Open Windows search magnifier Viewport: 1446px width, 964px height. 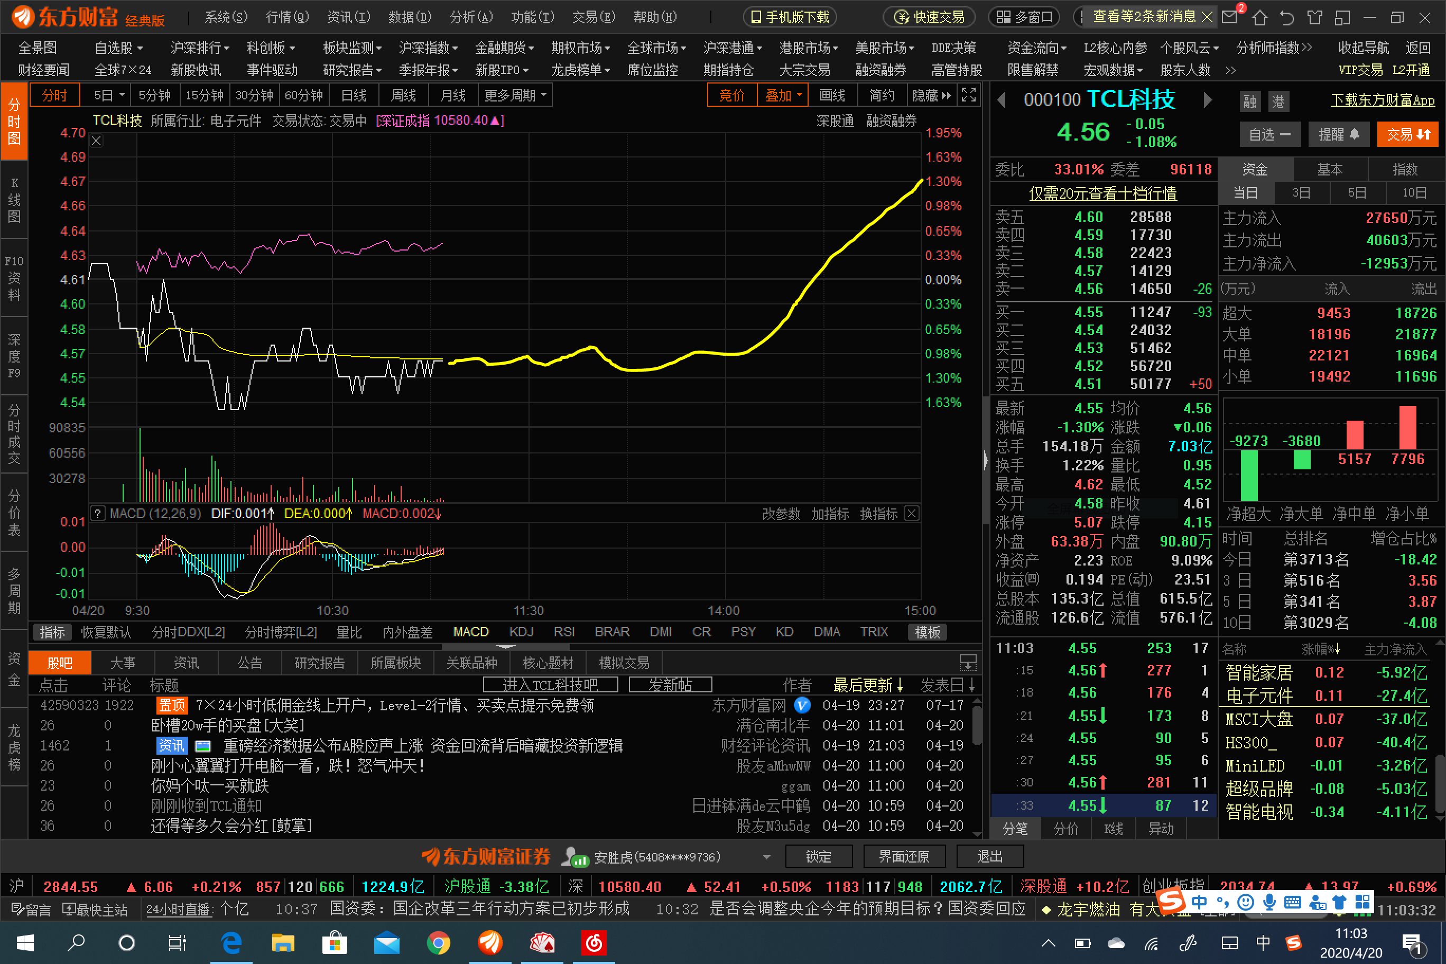click(x=76, y=942)
